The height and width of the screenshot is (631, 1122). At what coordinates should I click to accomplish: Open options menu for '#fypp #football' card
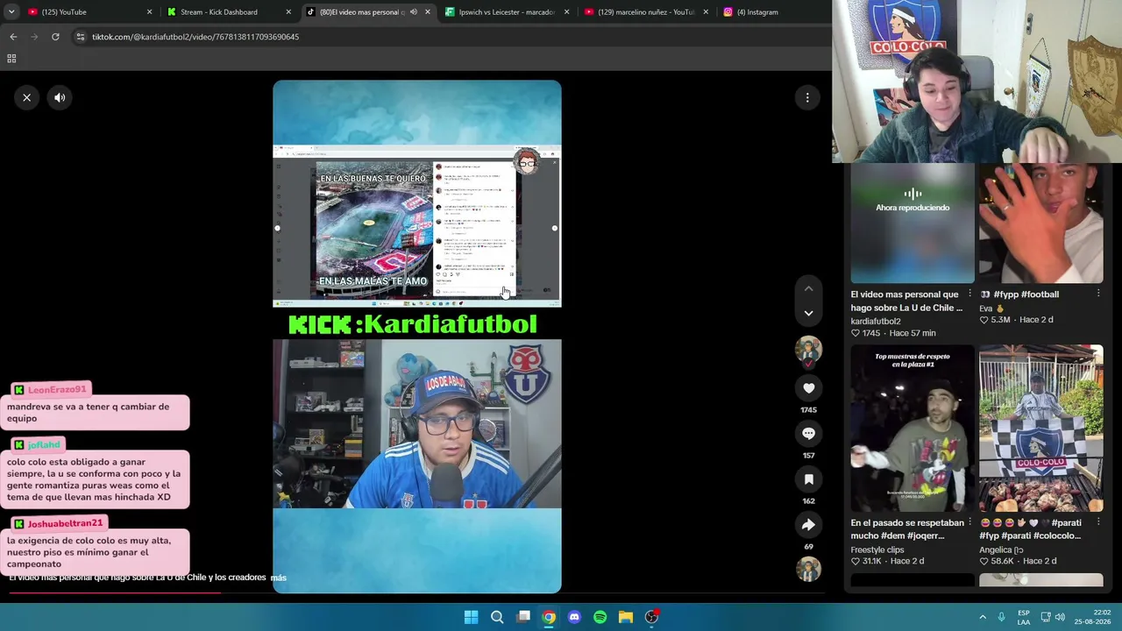pos(1098,294)
